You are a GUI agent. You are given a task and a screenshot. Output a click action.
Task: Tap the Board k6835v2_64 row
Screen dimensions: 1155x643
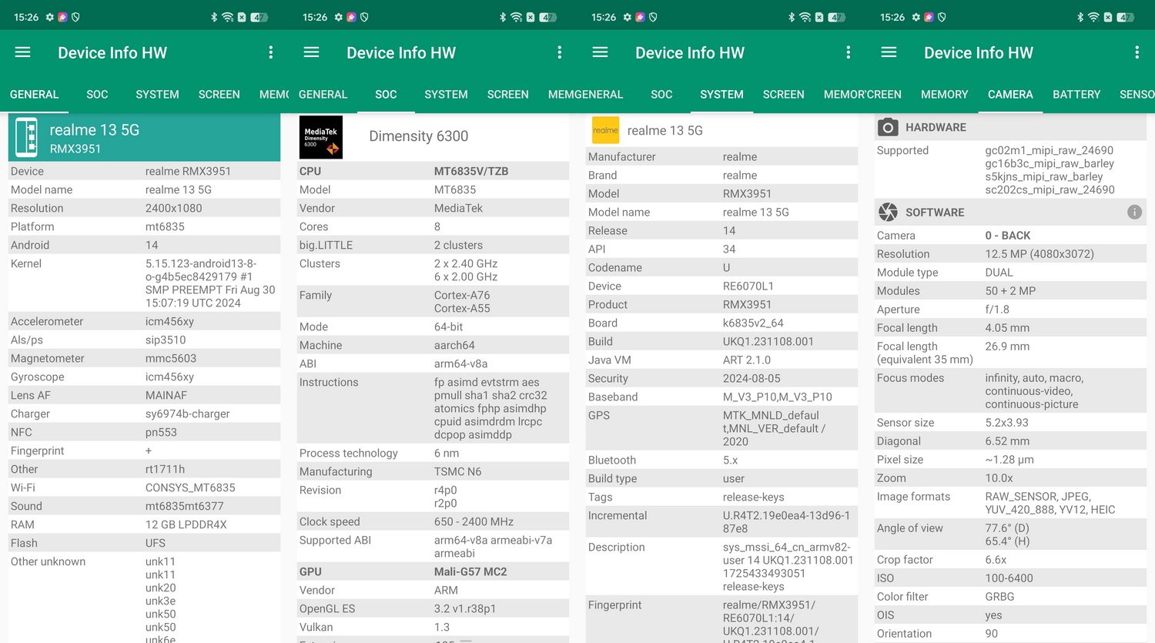[721, 323]
